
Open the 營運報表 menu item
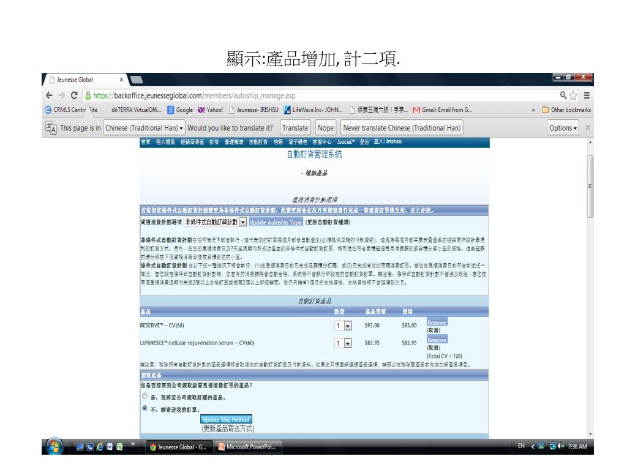pos(234,142)
